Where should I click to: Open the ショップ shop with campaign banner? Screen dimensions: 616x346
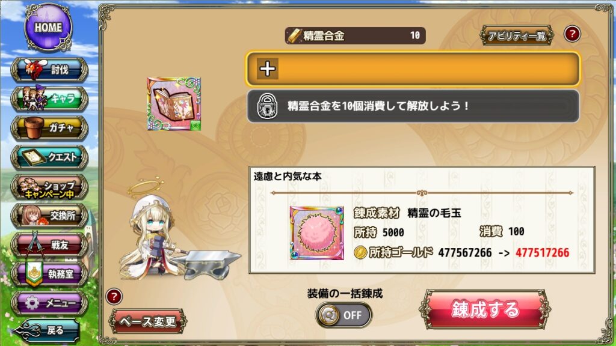pos(49,187)
